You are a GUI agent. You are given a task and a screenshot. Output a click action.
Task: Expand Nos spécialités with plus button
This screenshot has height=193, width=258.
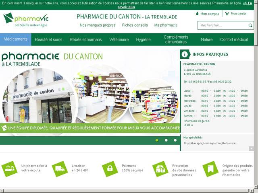[x=251, y=148]
